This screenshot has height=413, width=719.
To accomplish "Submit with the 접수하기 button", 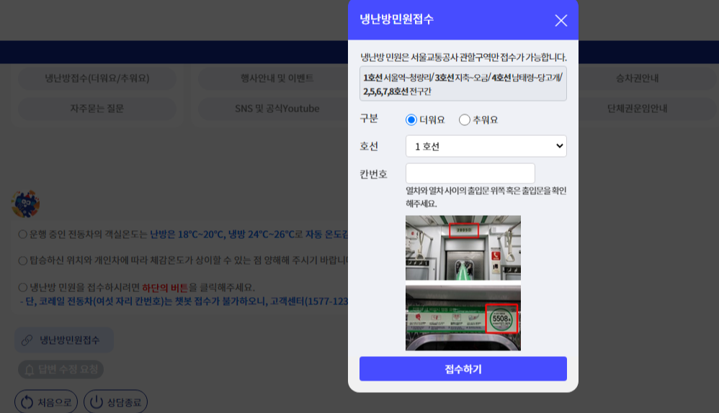I will click(x=463, y=368).
